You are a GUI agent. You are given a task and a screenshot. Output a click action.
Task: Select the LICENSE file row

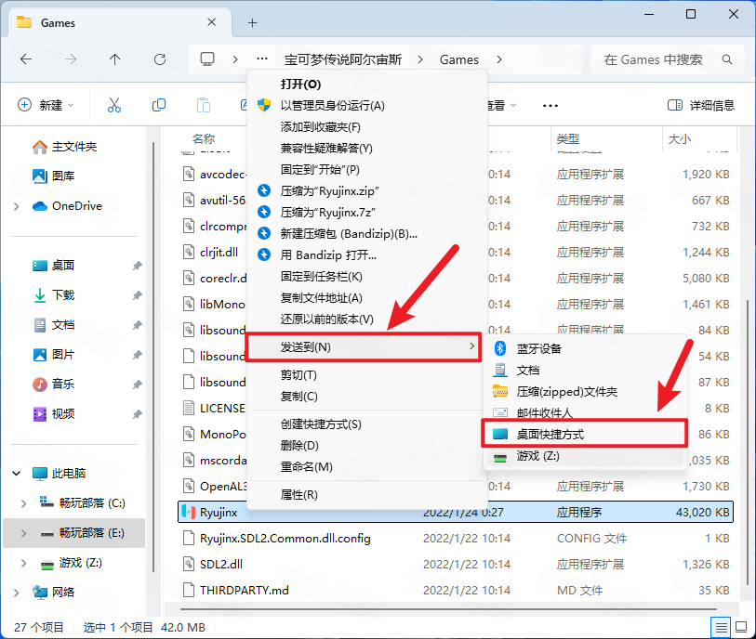[x=213, y=409]
